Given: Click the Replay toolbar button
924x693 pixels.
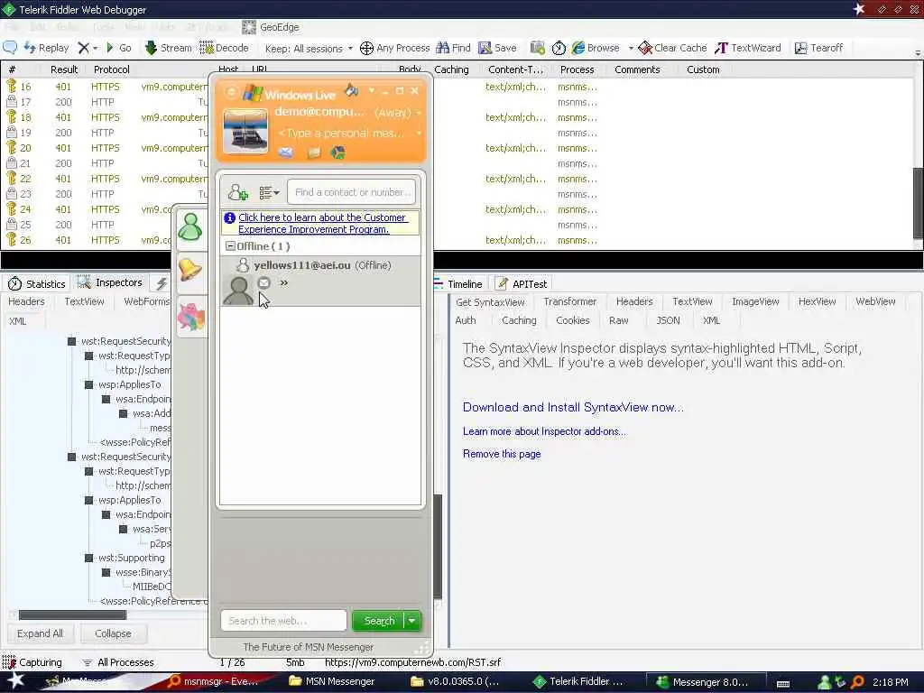Looking at the screenshot, I should 47,48.
